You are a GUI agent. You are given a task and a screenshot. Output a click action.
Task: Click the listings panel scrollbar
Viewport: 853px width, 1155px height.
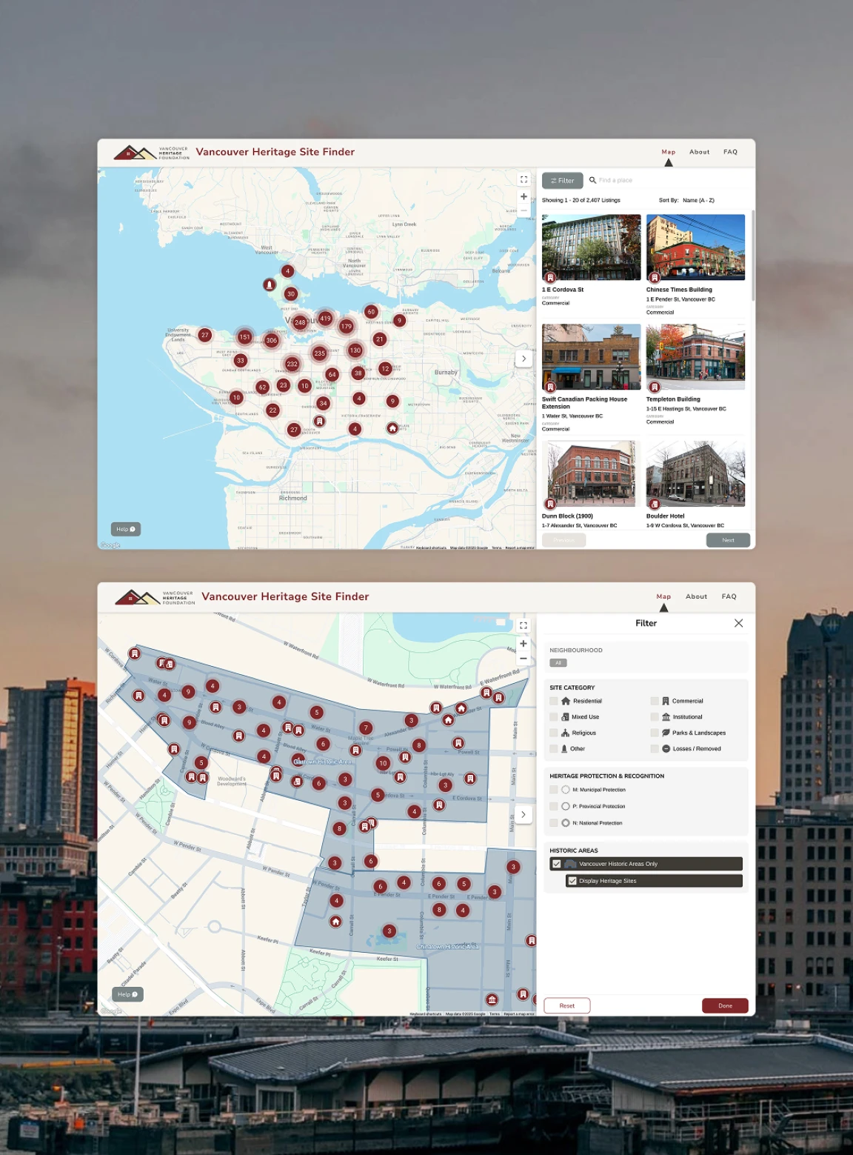pyautogui.click(x=753, y=256)
